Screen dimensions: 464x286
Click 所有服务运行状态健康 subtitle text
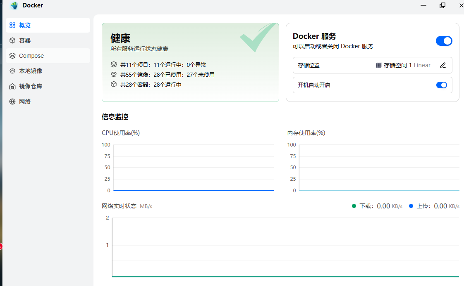139,49
